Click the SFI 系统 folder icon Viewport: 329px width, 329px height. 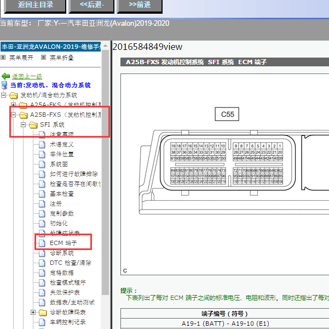[x=33, y=125]
